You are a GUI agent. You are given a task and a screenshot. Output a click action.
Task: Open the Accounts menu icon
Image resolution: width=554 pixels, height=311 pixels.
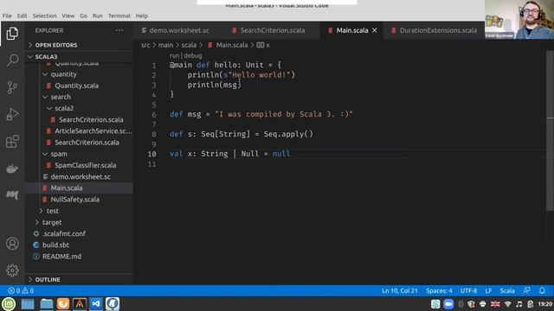(x=12, y=244)
